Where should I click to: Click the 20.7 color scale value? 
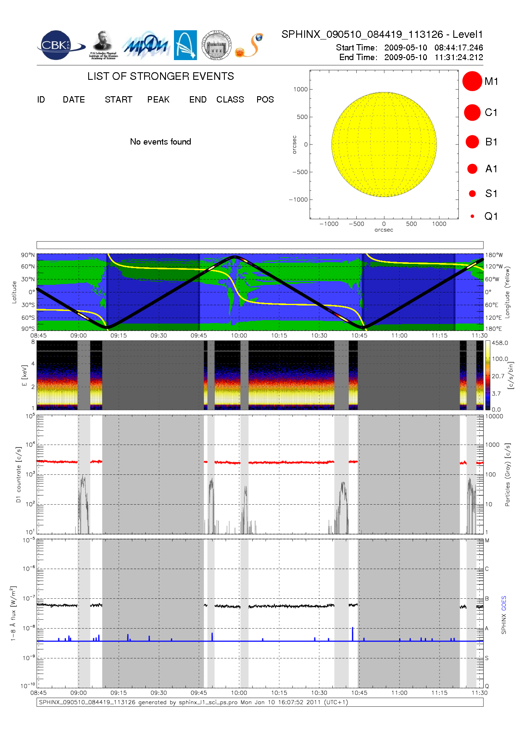point(498,376)
